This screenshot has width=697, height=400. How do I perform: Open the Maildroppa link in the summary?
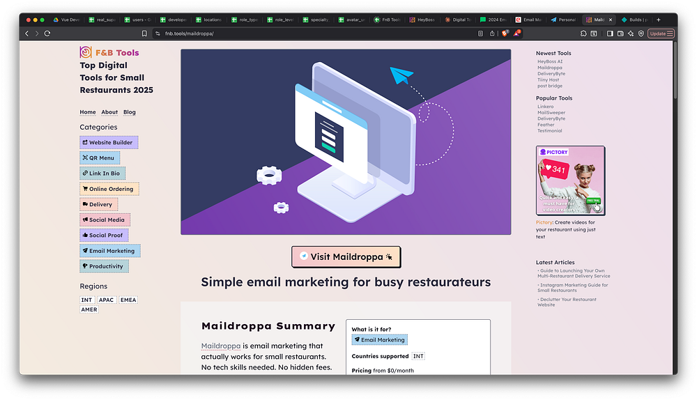point(221,346)
